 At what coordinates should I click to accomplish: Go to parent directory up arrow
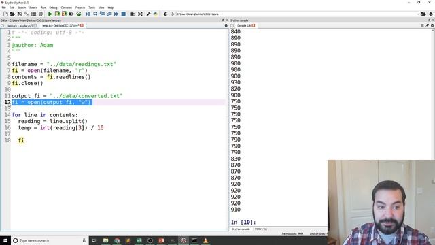pos(430,14)
